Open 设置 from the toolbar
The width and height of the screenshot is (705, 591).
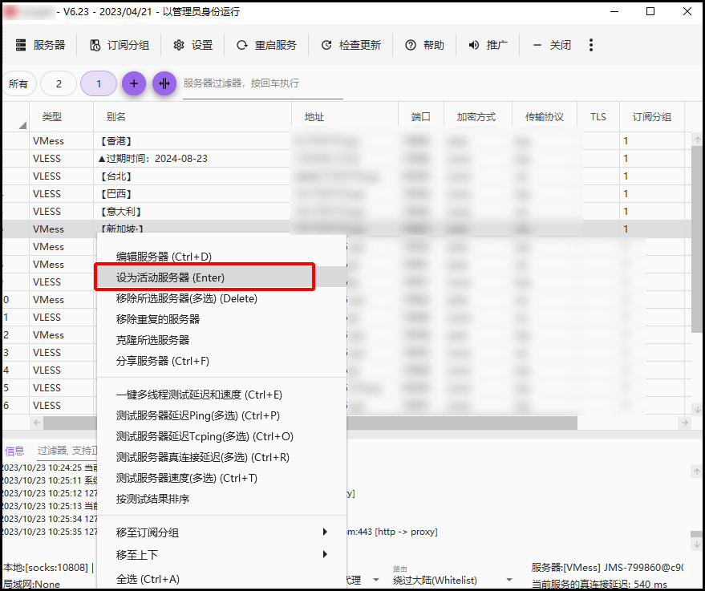[193, 46]
